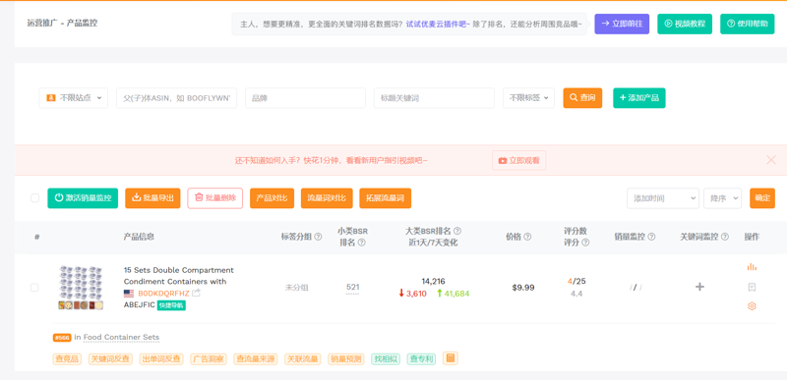Focus the 品牌 brand input field
The height and width of the screenshot is (380, 787).
[305, 98]
